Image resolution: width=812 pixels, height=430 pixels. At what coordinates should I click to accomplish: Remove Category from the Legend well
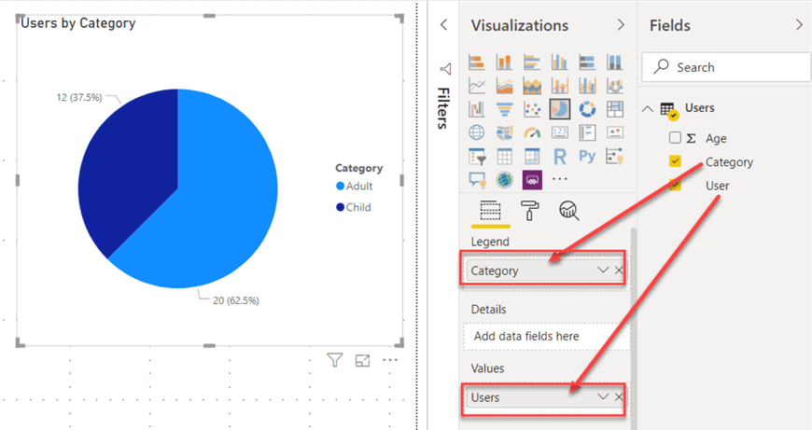click(x=619, y=270)
